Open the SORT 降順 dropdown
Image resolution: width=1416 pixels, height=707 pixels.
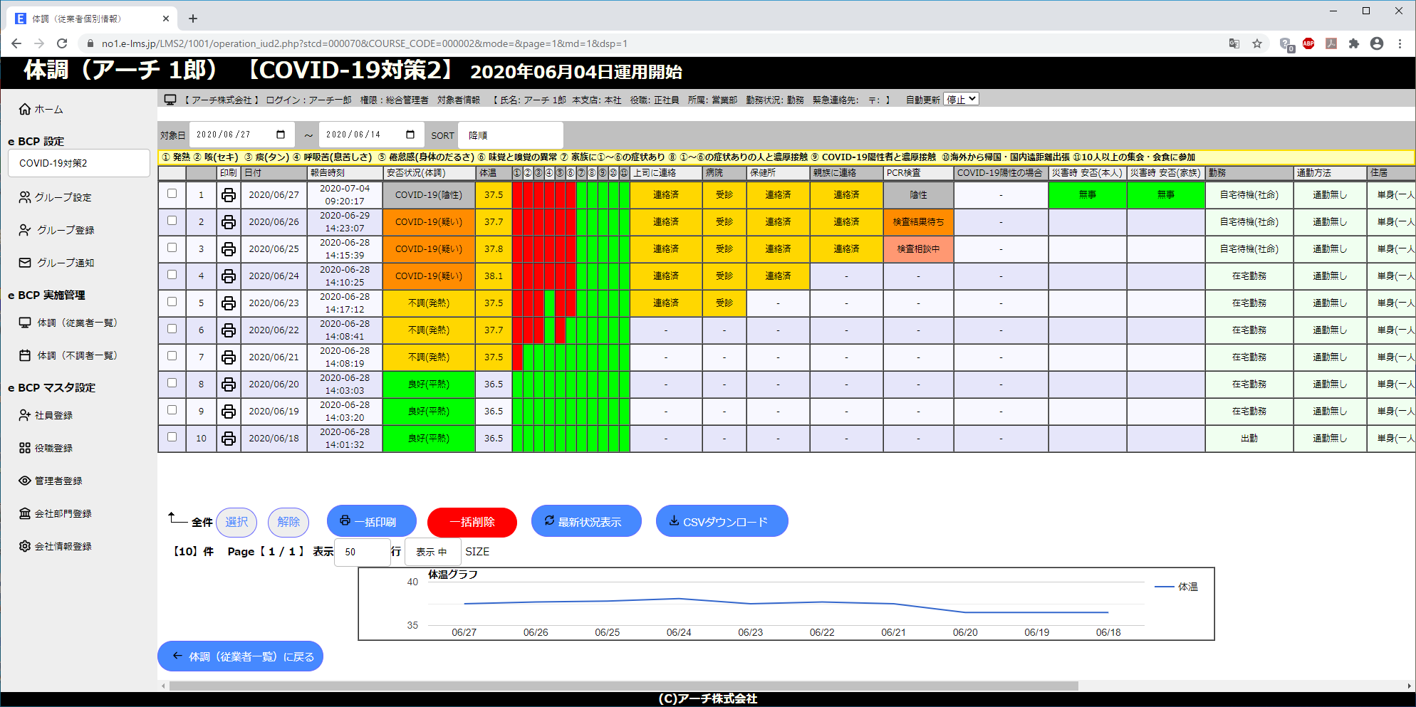510,135
